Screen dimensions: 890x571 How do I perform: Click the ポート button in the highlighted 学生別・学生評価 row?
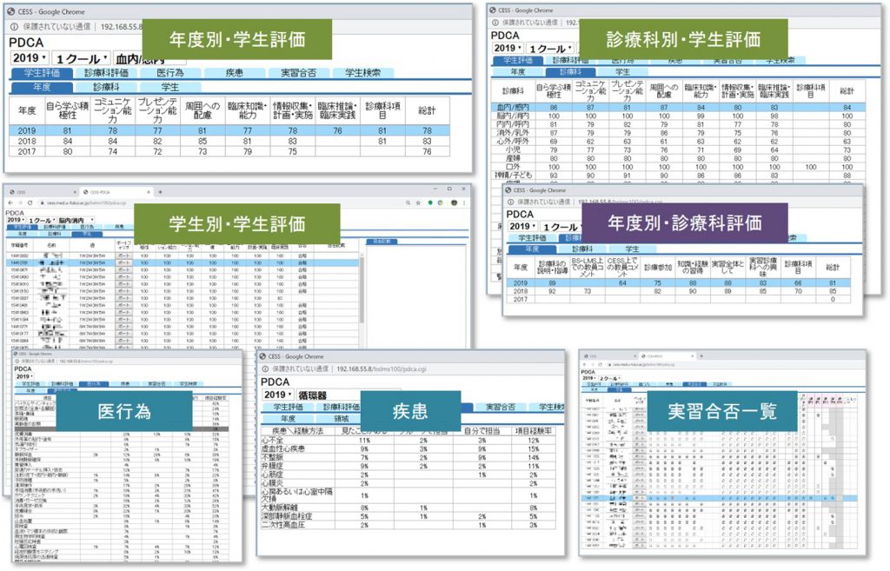click(x=123, y=263)
